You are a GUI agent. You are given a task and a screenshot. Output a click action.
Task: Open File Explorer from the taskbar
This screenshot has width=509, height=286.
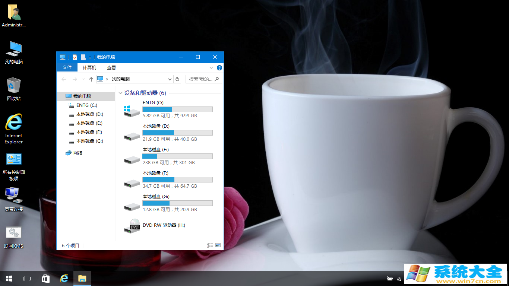[82, 278]
